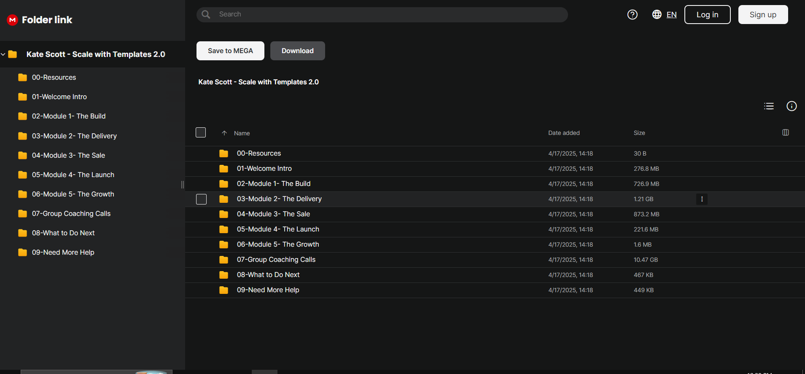The width and height of the screenshot is (805, 374).
Task: Open three-dot menu for 03-Module 2 row
Action: click(x=702, y=199)
